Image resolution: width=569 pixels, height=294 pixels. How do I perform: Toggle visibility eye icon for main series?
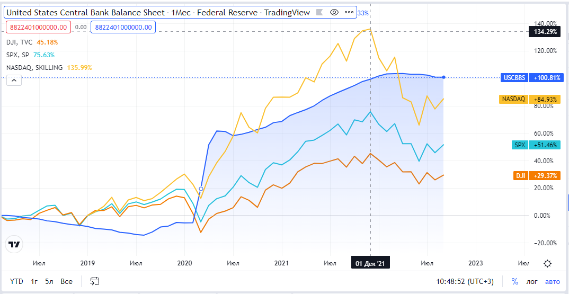[334, 12]
